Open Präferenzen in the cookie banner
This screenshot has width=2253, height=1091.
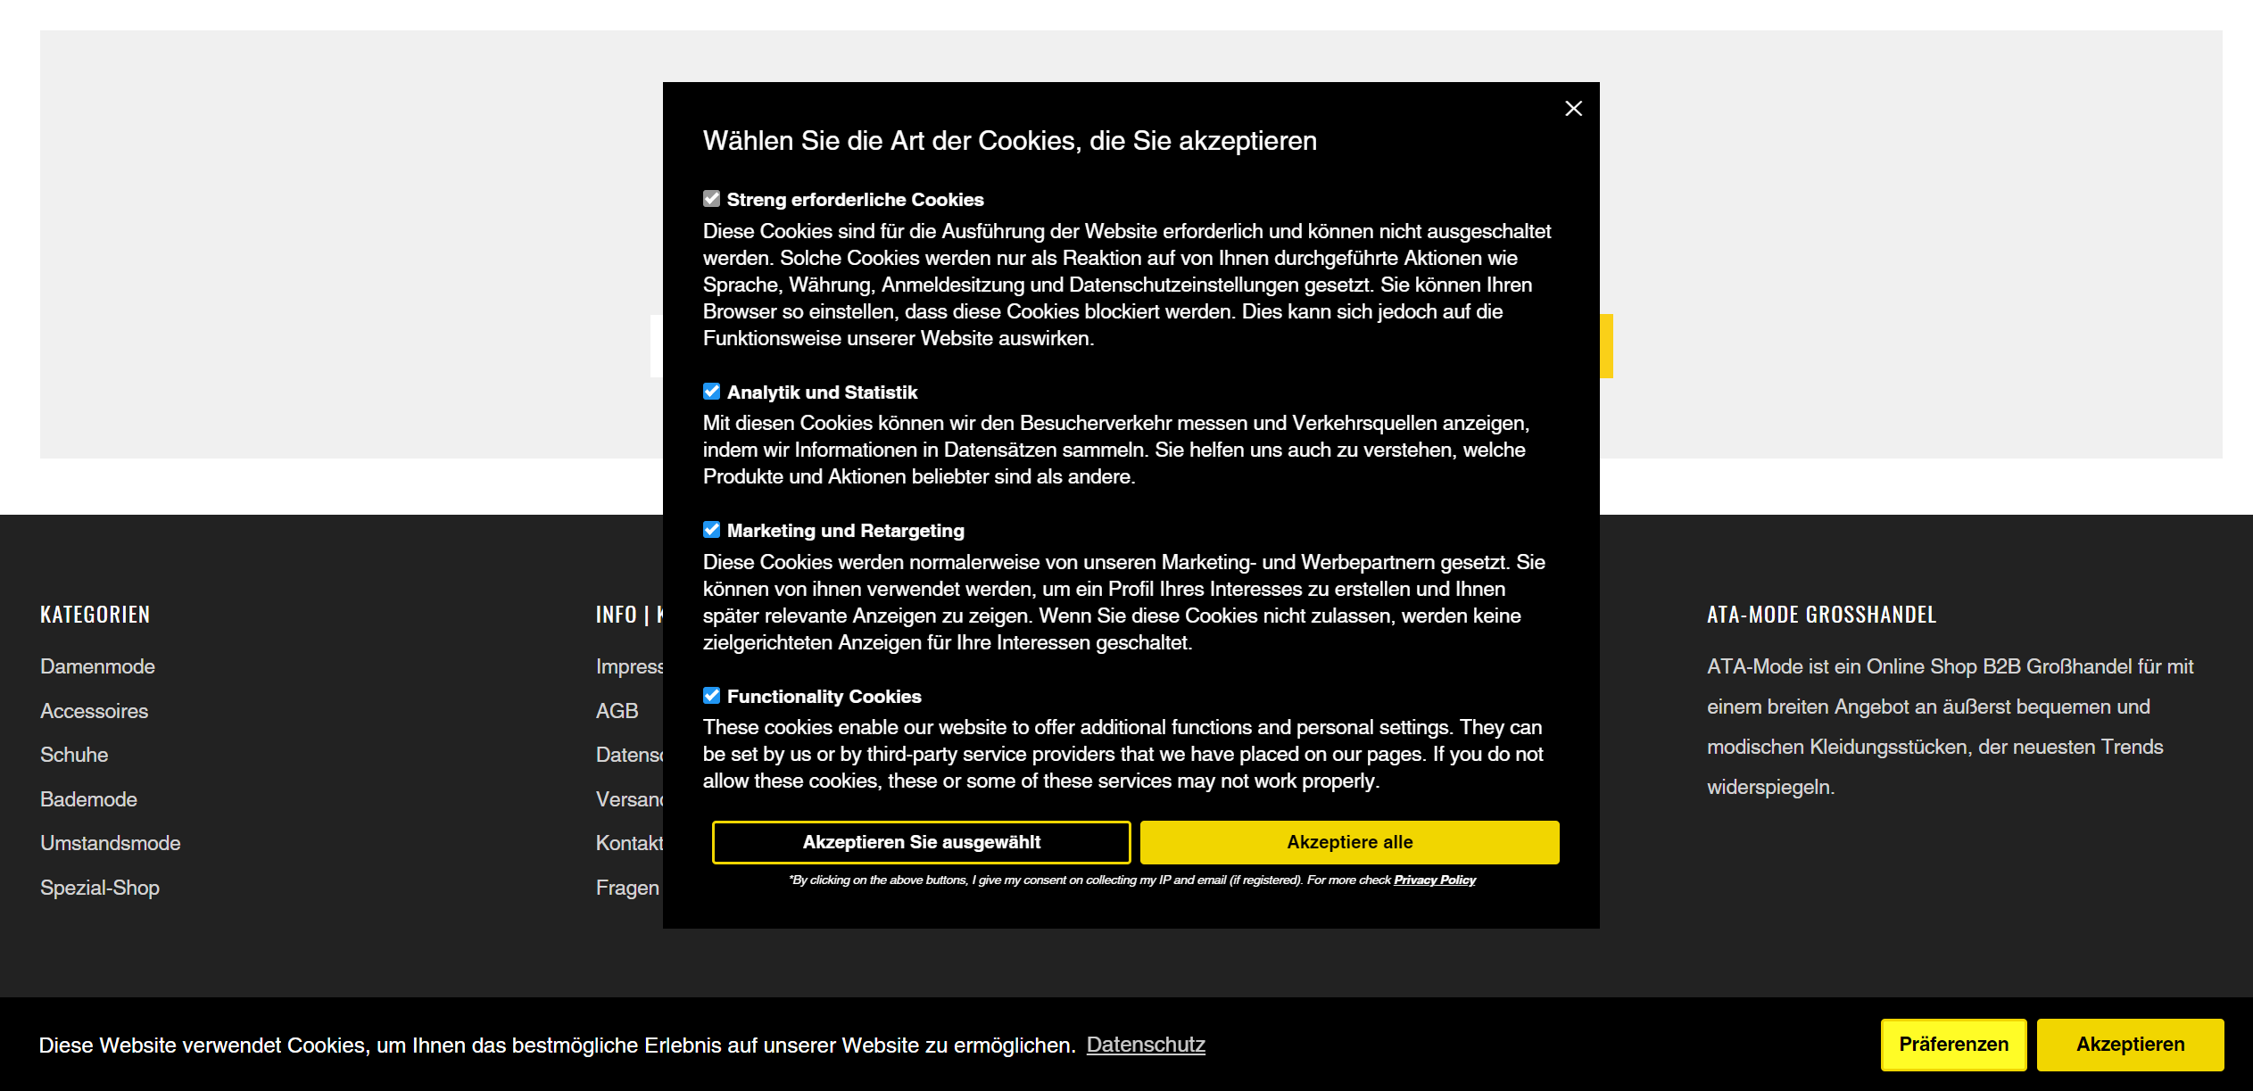click(1954, 1045)
